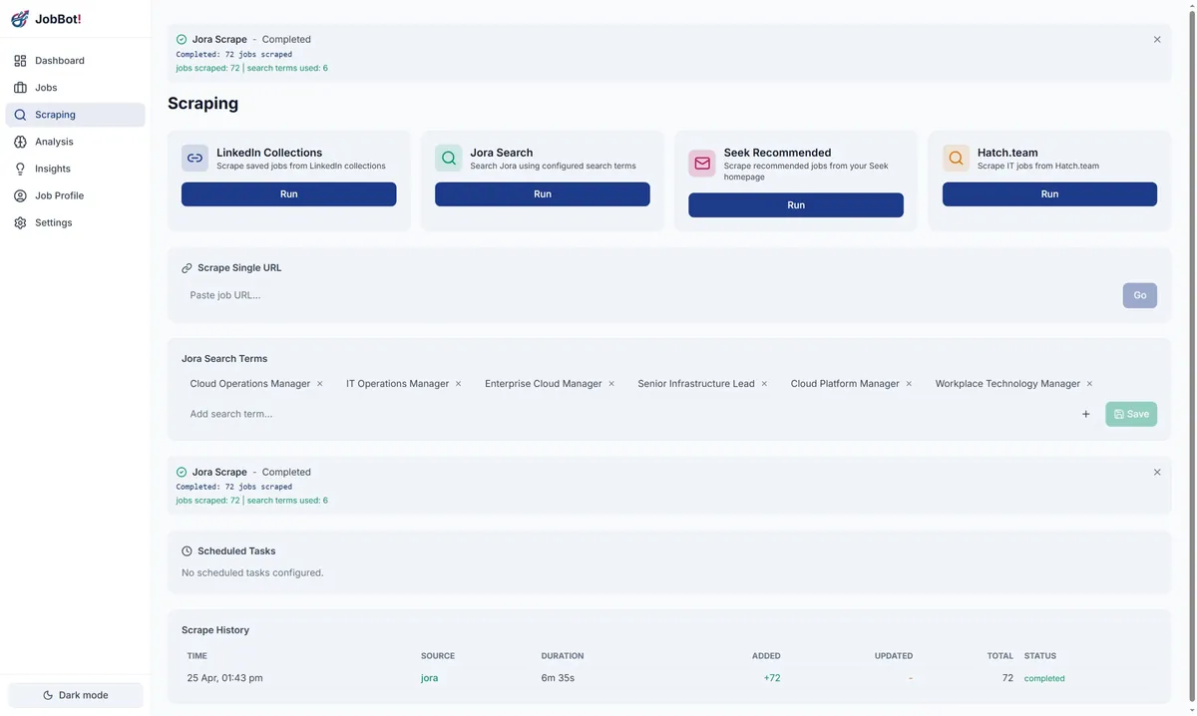
Task: Click the Paste job URL input field
Action: [x=649, y=295]
